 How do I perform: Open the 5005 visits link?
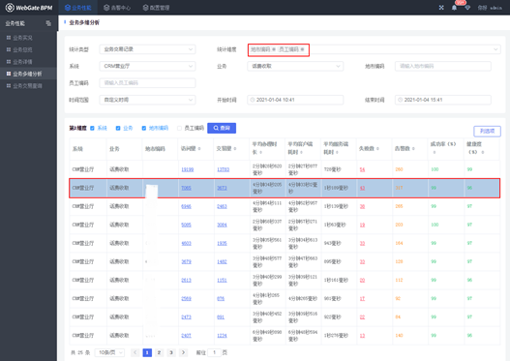pyautogui.click(x=186, y=225)
